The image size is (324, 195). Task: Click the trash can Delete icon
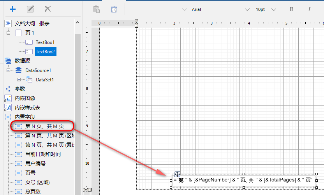point(114,9)
